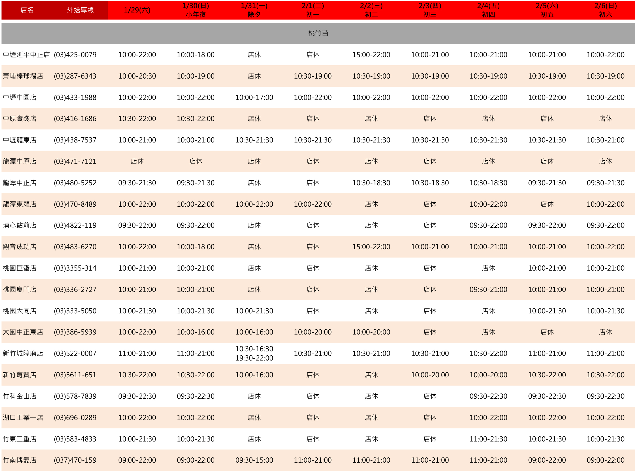Click phone number (037)470-159
This screenshot has height=471, width=635.
click(75, 460)
